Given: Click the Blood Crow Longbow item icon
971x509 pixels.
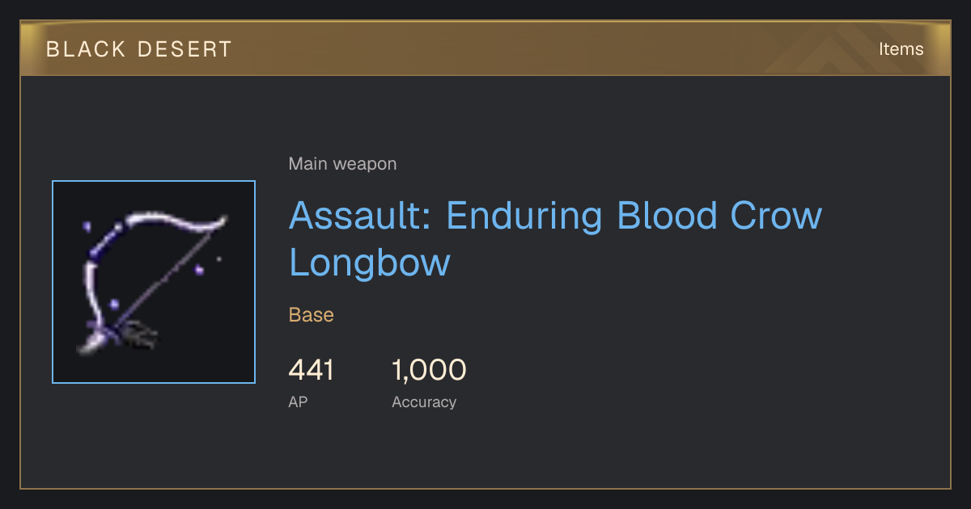Looking at the screenshot, I should (x=154, y=282).
